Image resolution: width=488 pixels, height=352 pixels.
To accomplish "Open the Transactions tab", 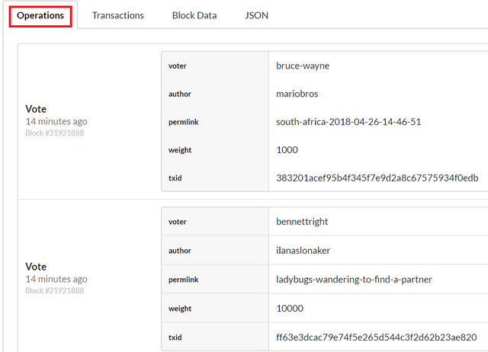I will 118,15.
